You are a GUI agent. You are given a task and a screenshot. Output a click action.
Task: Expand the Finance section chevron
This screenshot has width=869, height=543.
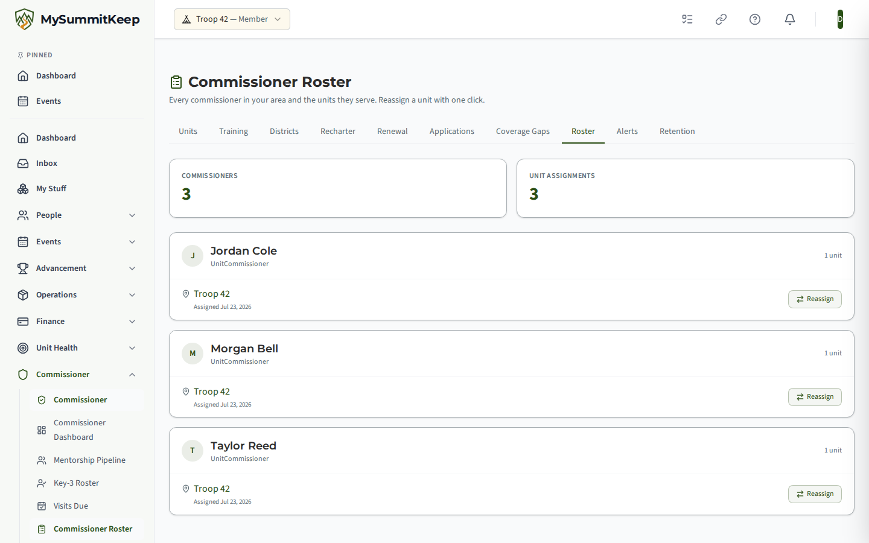132,322
